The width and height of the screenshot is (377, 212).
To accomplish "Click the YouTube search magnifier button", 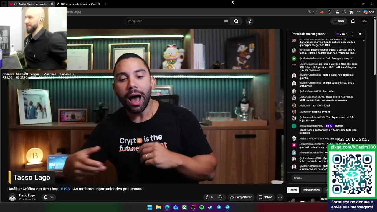I will click(236, 21).
